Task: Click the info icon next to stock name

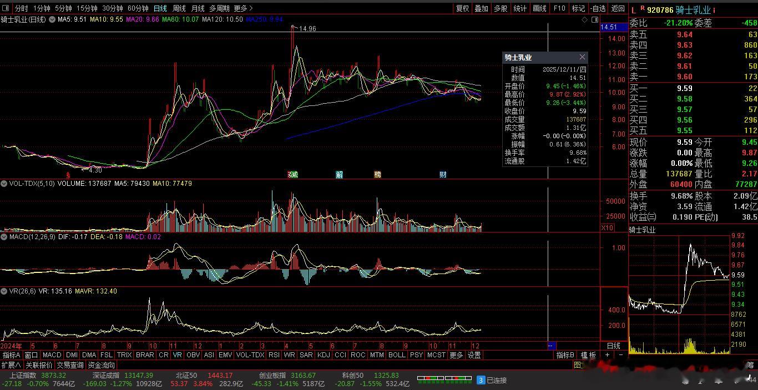Action: point(714,10)
